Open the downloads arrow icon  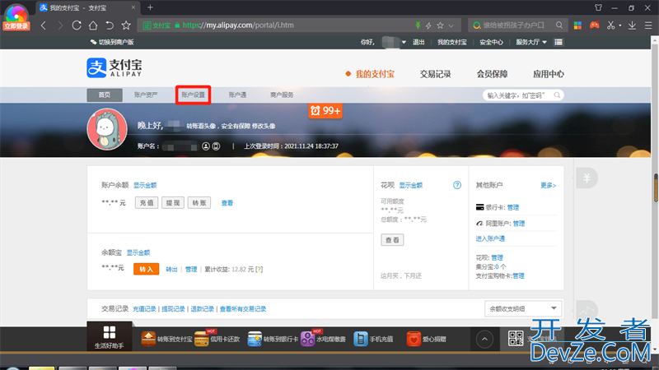(x=632, y=25)
